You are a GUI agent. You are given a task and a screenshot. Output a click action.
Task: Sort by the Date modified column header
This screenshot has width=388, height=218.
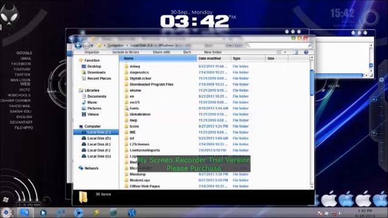click(214, 58)
